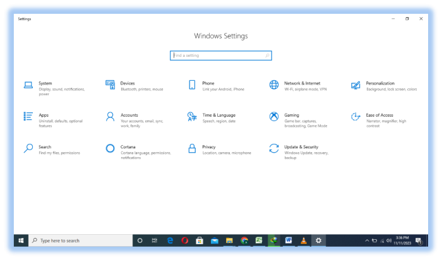
Task: Open Network & Internet globe icon
Action: [x=273, y=85]
